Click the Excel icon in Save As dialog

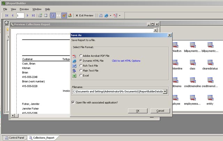(x=74, y=76)
